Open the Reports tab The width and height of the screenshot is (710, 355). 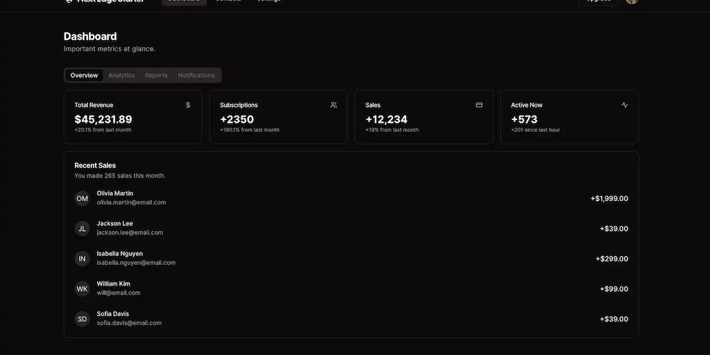pyautogui.click(x=156, y=75)
